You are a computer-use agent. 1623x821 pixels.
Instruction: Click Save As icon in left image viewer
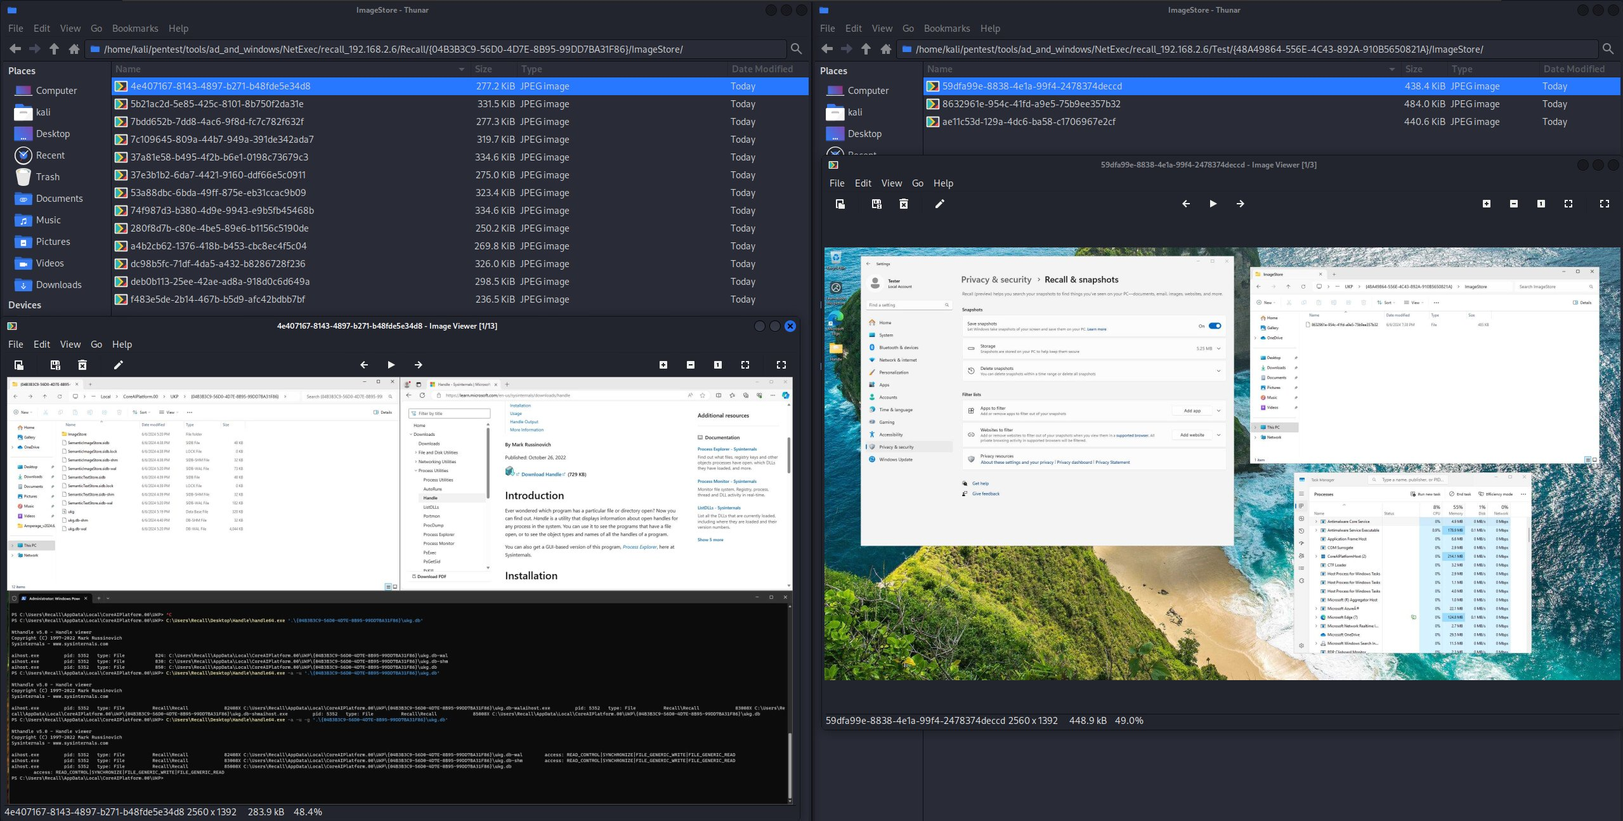tap(55, 365)
